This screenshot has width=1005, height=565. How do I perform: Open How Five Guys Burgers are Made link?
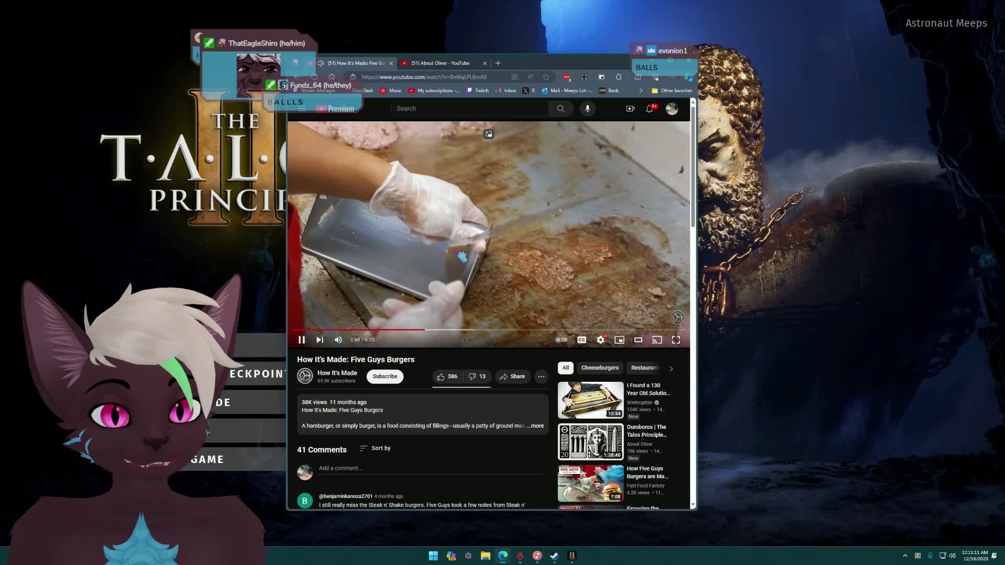pyautogui.click(x=647, y=472)
